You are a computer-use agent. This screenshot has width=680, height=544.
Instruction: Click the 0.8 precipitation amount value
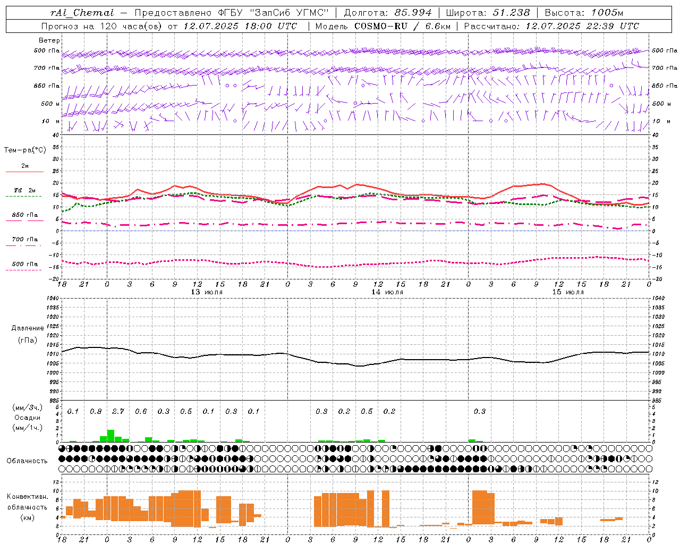point(96,411)
